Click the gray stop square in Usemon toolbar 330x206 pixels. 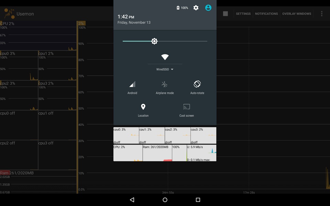click(225, 14)
